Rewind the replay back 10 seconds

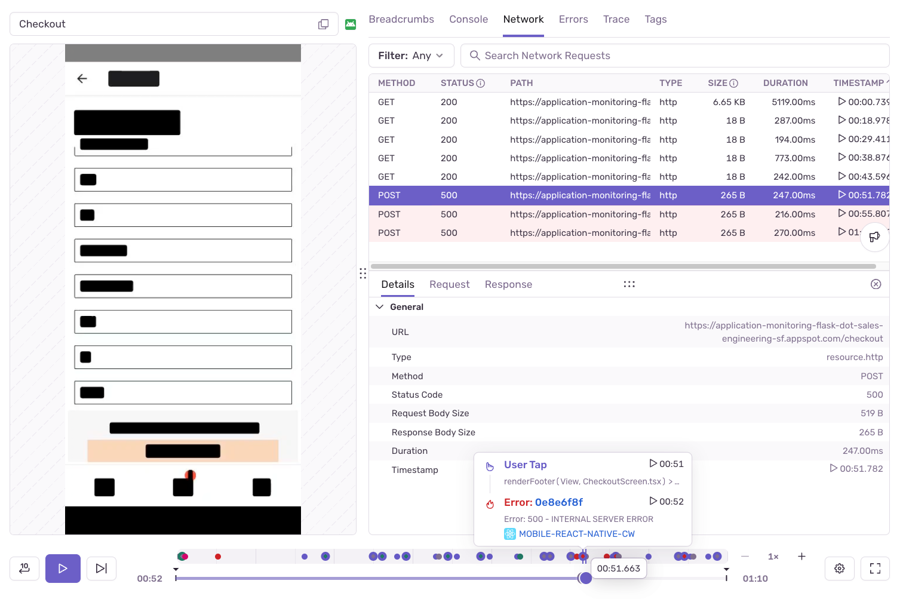pyautogui.click(x=24, y=569)
